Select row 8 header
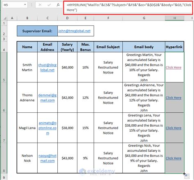This screenshot has width=194, height=180. [4, 158]
